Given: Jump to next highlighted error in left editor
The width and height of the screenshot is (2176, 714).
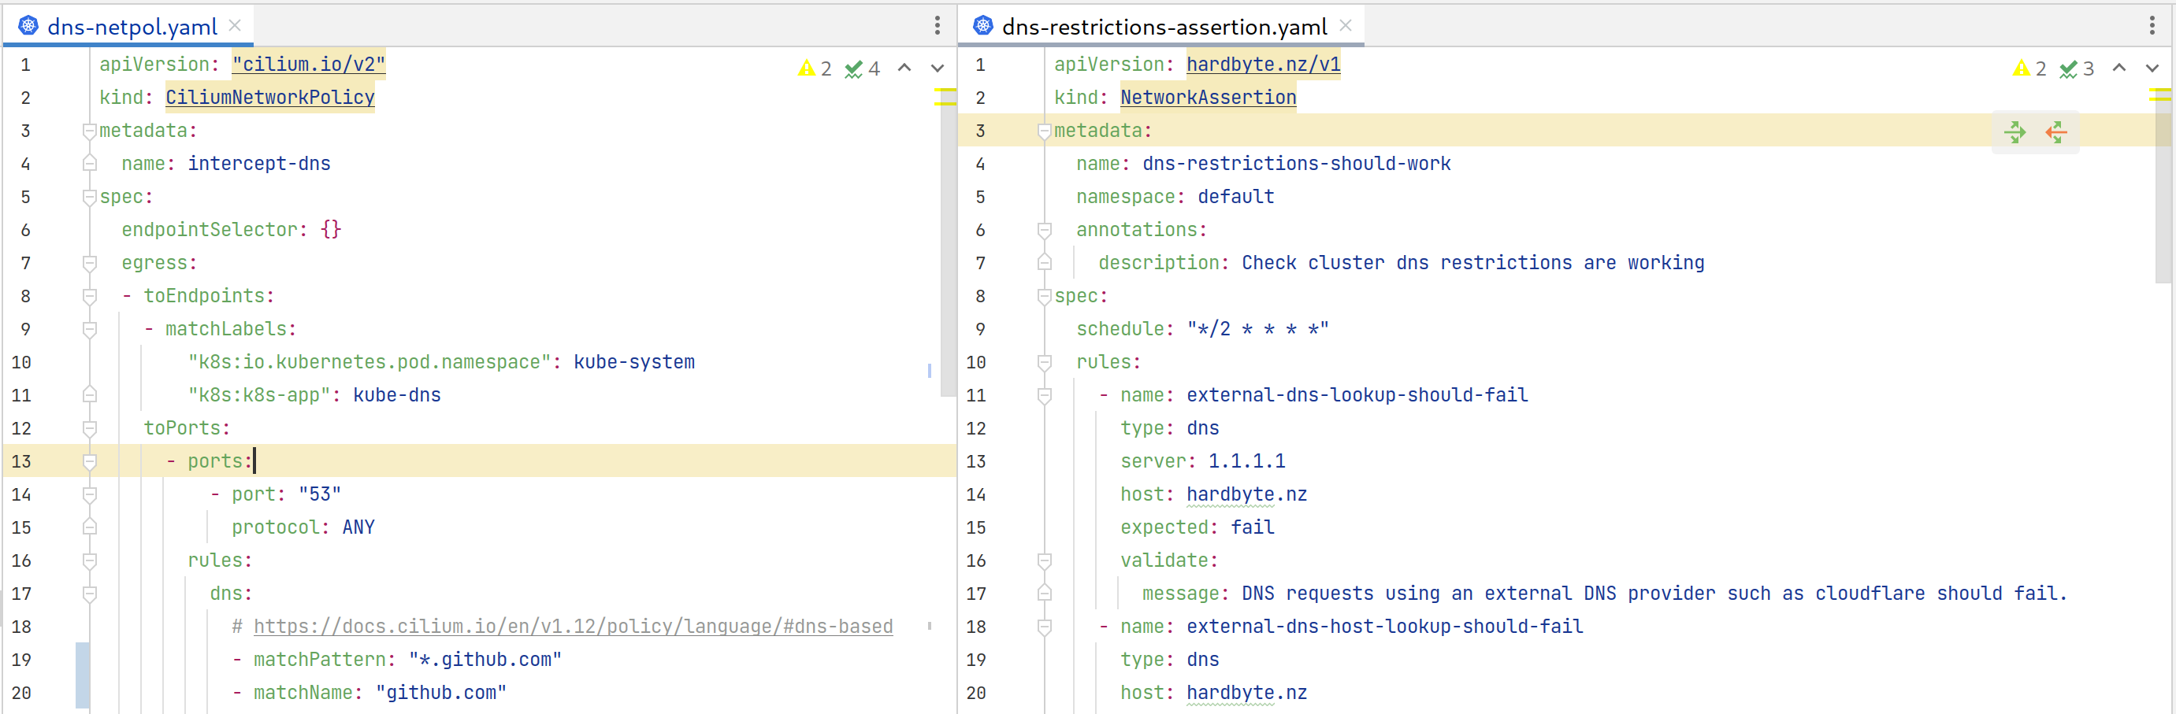Looking at the screenshot, I should pyautogui.click(x=937, y=68).
